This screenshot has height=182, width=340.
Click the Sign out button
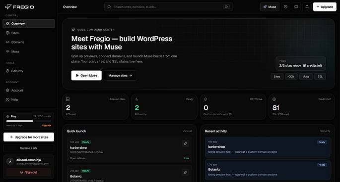click(x=29, y=172)
